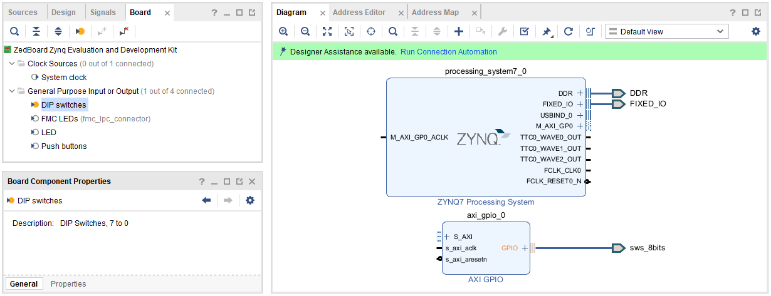Click the plus icon to add IP

coord(459,31)
